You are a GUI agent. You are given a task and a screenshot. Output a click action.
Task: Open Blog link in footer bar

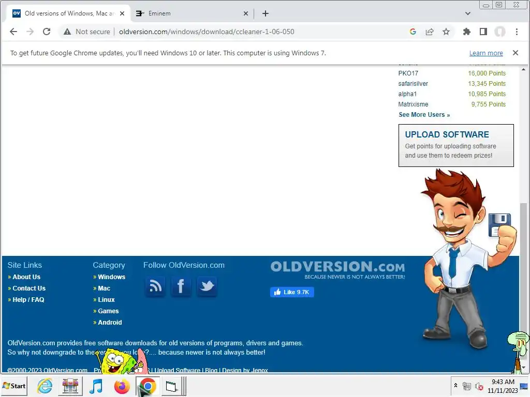point(211,370)
